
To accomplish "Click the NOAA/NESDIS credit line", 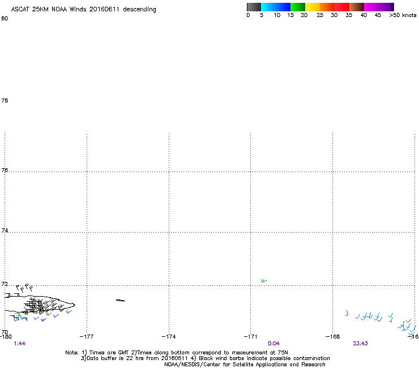I will pos(245,365).
